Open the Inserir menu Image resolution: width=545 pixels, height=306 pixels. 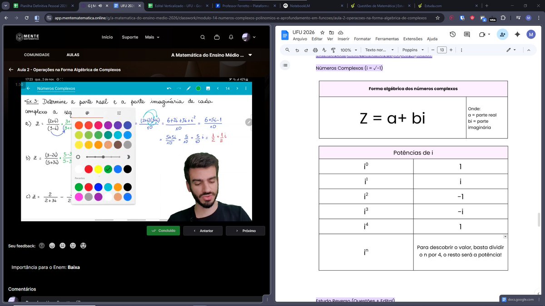click(x=343, y=39)
